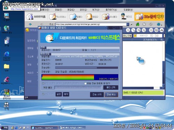Toggle the window-close-after-transfer checkbox
This screenshot has height=130, width=174.
coord(86,83)
